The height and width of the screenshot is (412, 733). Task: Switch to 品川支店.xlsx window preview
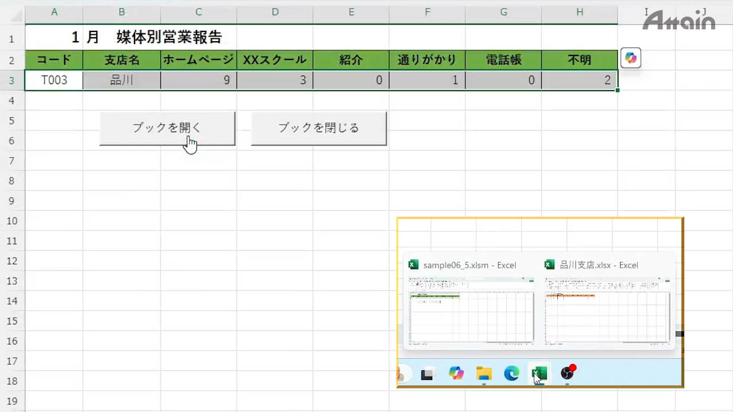pyautogui.click(x=607, y=310)
